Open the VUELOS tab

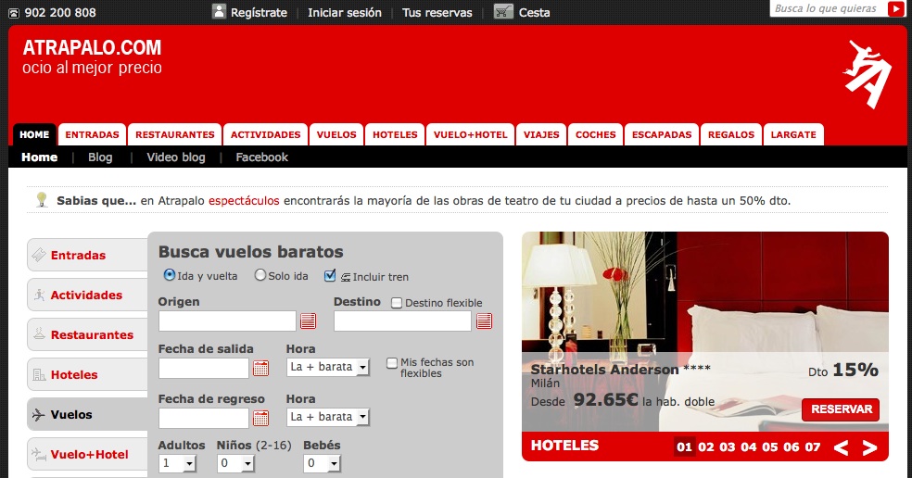point(336,134)
